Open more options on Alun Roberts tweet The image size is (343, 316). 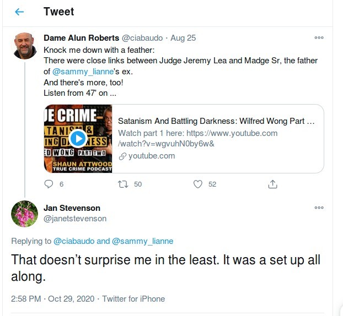coord(319,38)
